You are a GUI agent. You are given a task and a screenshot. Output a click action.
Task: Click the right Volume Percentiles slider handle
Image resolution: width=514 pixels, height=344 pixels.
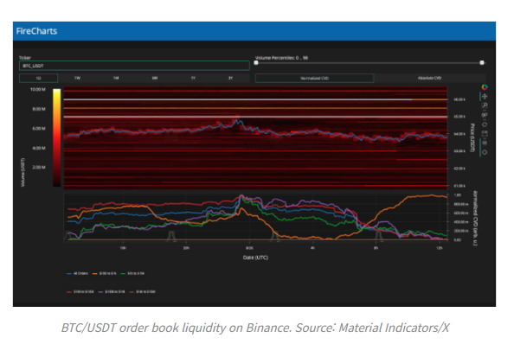(x=482, y=63)
